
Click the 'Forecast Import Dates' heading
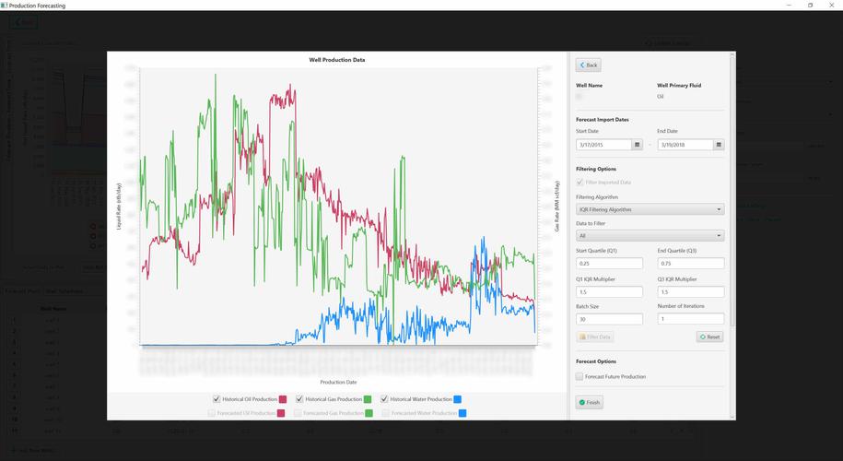point(603,120)
